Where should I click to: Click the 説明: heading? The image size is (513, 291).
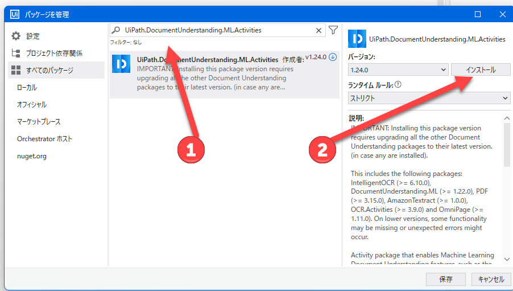click(x=356, y=118)
